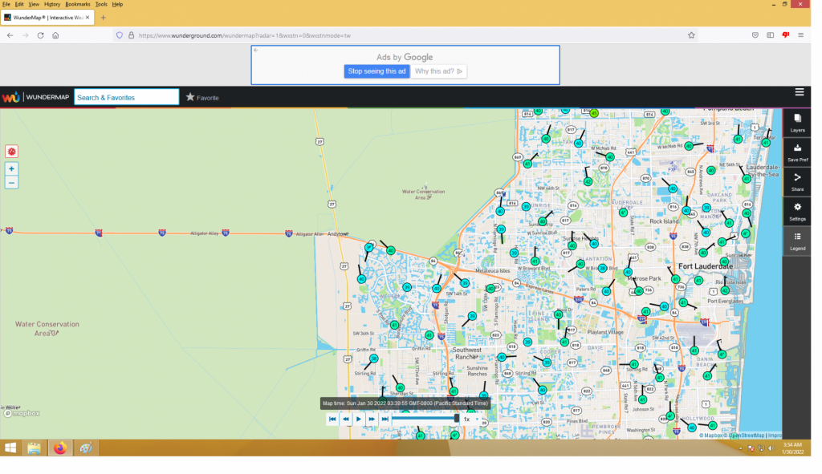Click 'Stop seeing this ad' button
Screen dimensions: 822x474
[x=377, y=71]
